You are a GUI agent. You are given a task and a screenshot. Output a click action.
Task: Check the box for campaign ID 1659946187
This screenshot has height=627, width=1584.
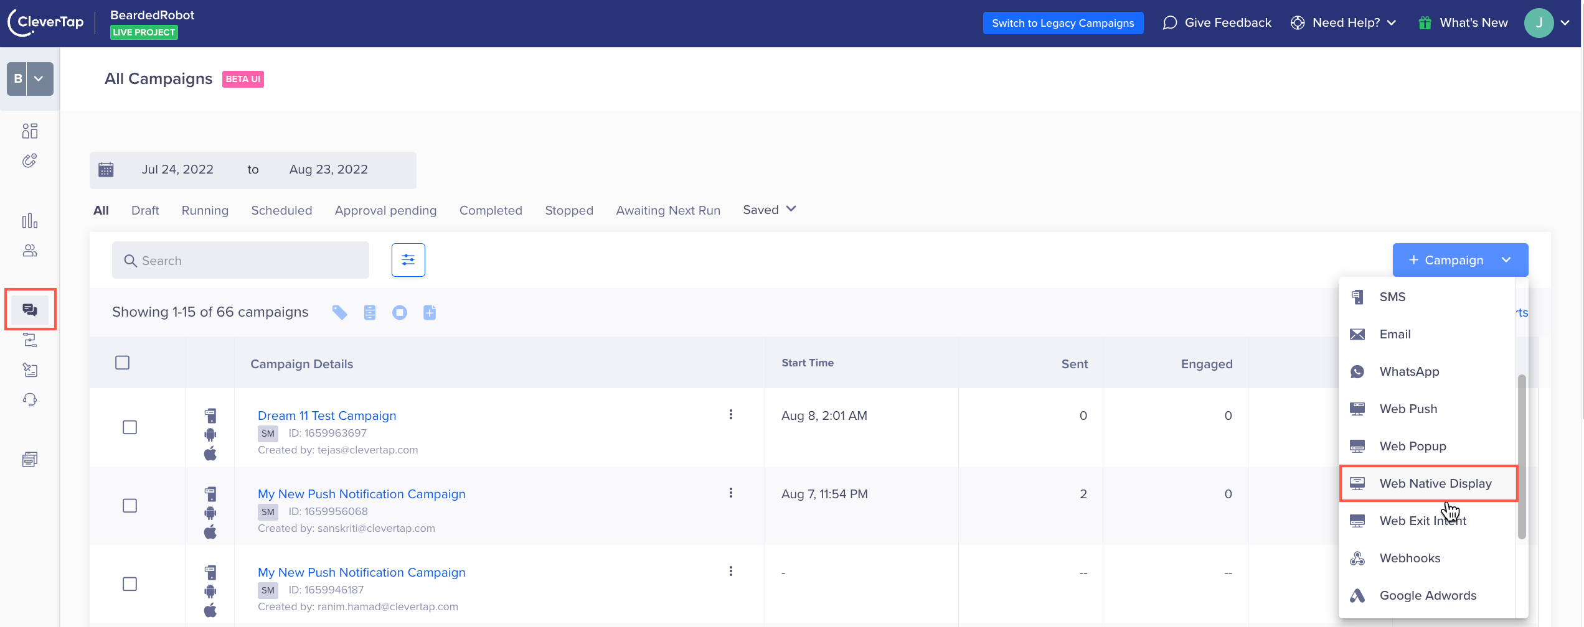click(x=130, y=584)
